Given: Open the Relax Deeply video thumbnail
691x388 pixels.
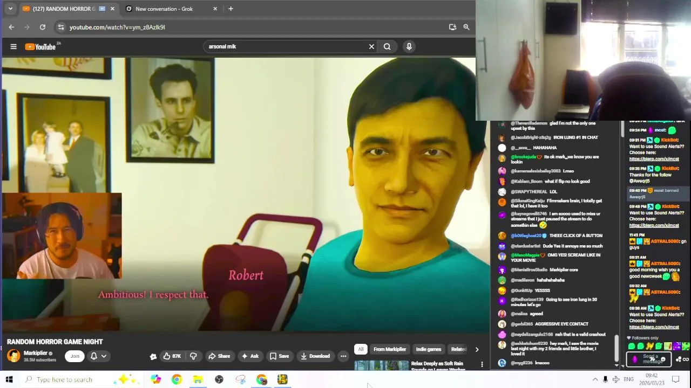Looking at the screenshot, I should 381,366.
